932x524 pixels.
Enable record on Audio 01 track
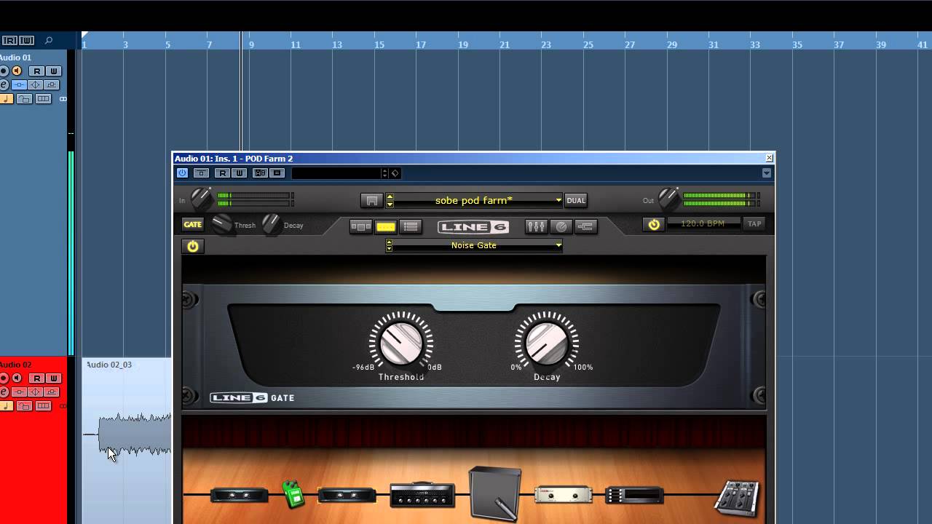[4, 71]
